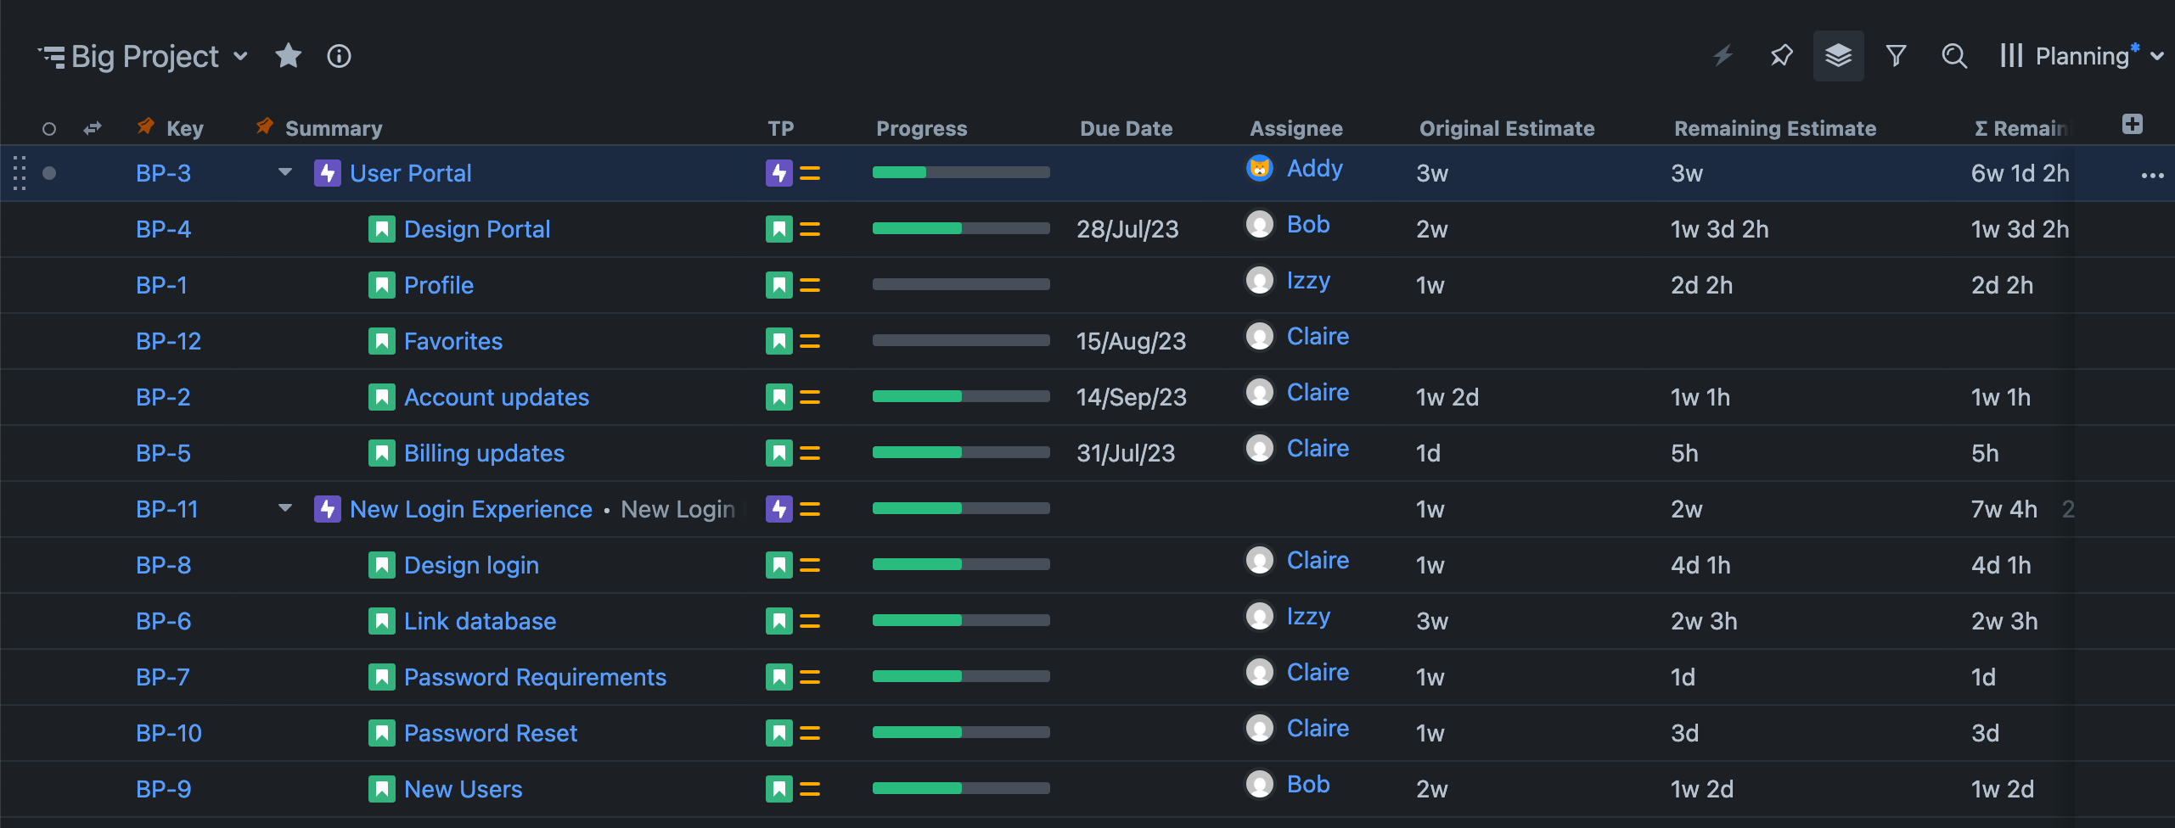
Task: Collapse the New Login Experience epic
Action: [x=284, y=508]
